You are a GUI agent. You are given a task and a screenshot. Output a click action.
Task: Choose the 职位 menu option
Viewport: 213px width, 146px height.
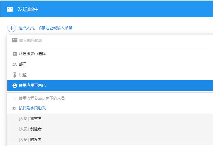point(110,75)
